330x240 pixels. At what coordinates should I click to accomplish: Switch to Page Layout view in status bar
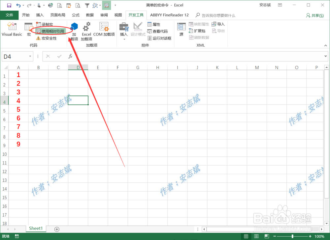pos(256,236)
